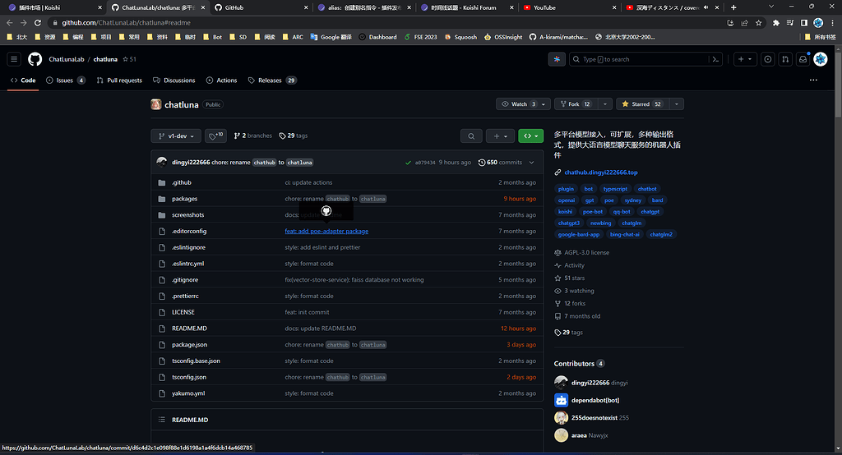Click the typescript topic tag
This screenshot has width=842, height=455.
(x=615, y=189)
